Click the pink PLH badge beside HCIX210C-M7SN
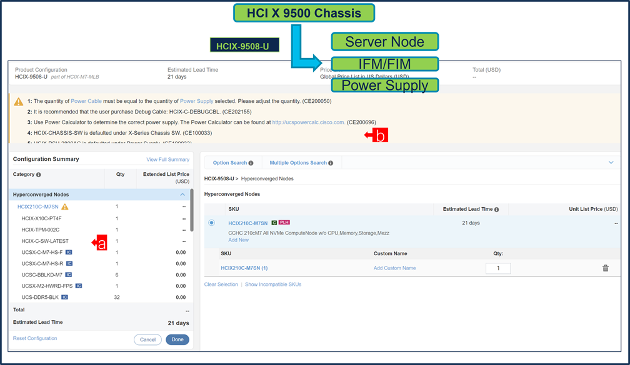Image resolution: width=630 pixels, height=365 pixels. click(x=284, y=222)
